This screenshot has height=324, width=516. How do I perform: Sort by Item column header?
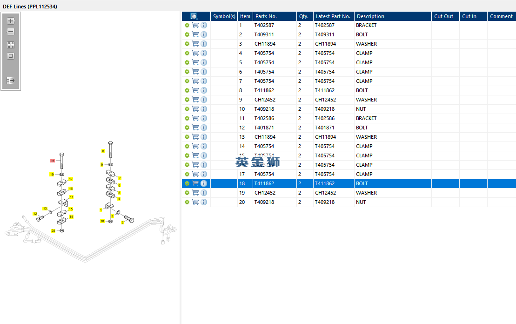[x=245, y=16]
